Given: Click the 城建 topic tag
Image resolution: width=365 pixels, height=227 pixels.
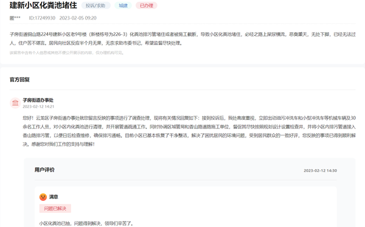Looking at the screenshot, I should [x=123, y=5].
